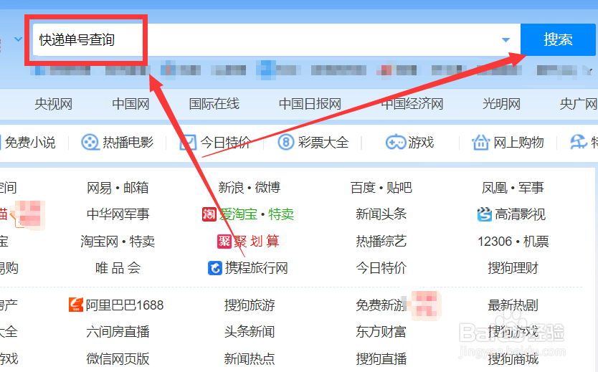Viewport: 598px width, 372px height.
Task: Visit 国际在线 site
Action: point(214,104)
